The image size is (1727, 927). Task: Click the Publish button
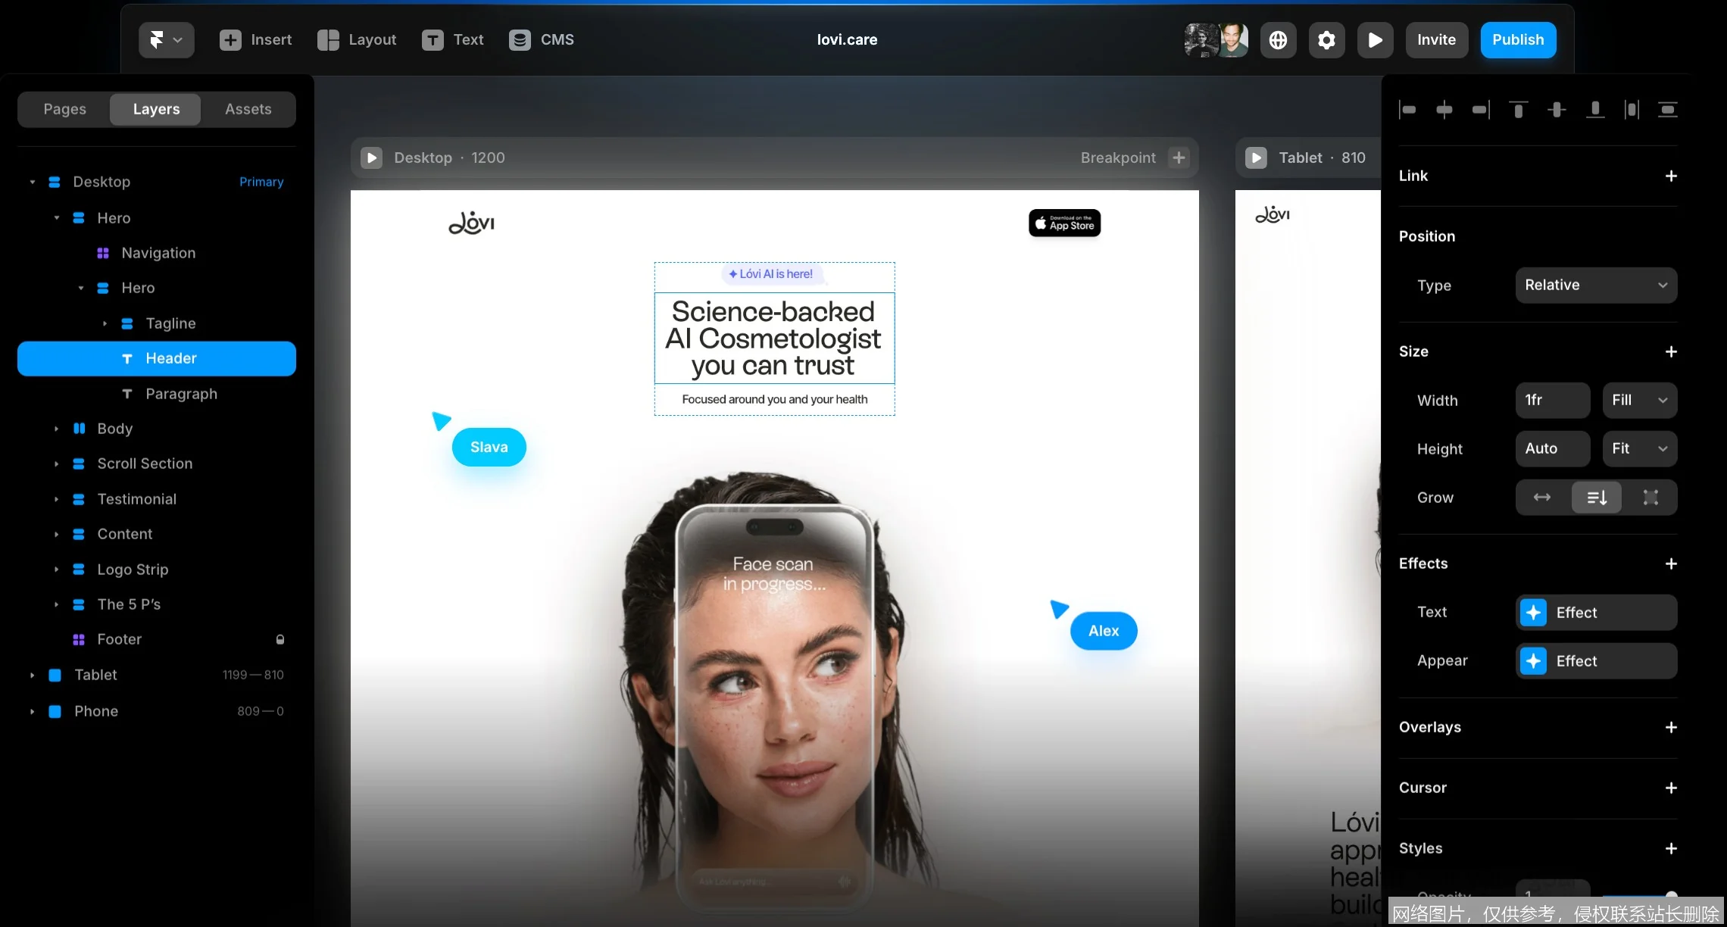(x=1518, y=39)
